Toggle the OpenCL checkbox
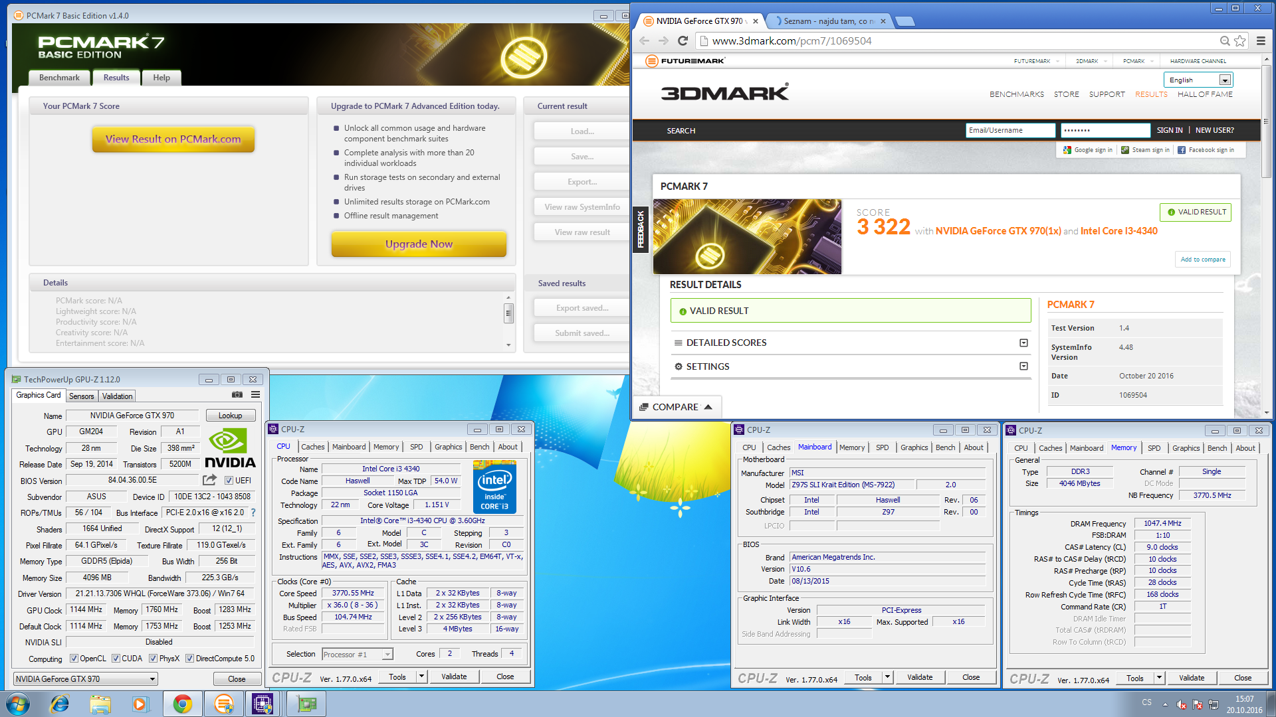The image size is (1276, 717). click(x=74, y=659)
